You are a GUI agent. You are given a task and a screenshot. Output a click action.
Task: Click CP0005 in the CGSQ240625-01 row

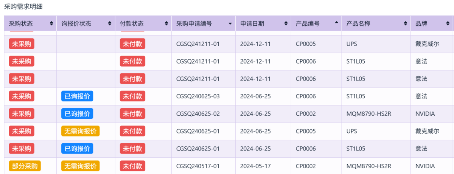pos(306,131)
